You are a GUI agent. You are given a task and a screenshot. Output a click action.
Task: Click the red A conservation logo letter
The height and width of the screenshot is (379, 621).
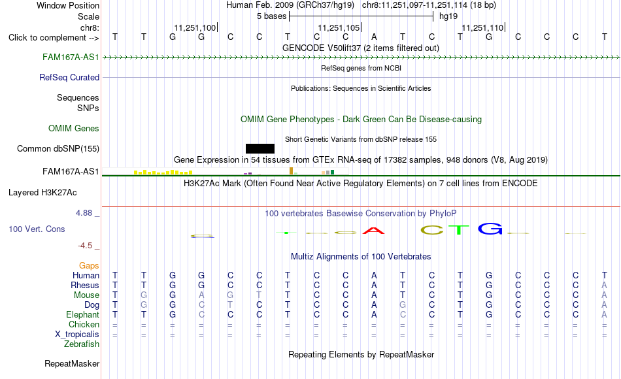[x=373, y=230]
